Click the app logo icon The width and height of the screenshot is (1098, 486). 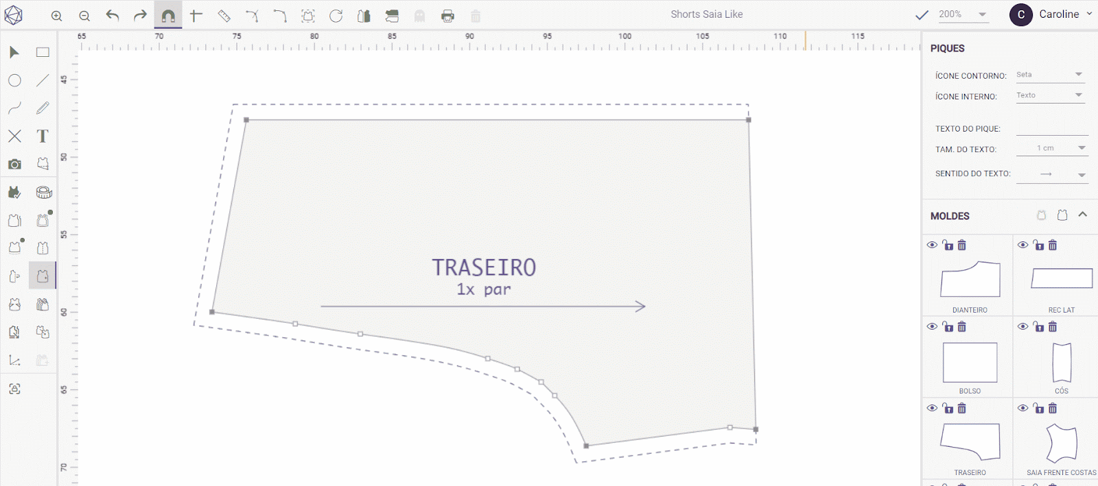click(x=14, y=15)
